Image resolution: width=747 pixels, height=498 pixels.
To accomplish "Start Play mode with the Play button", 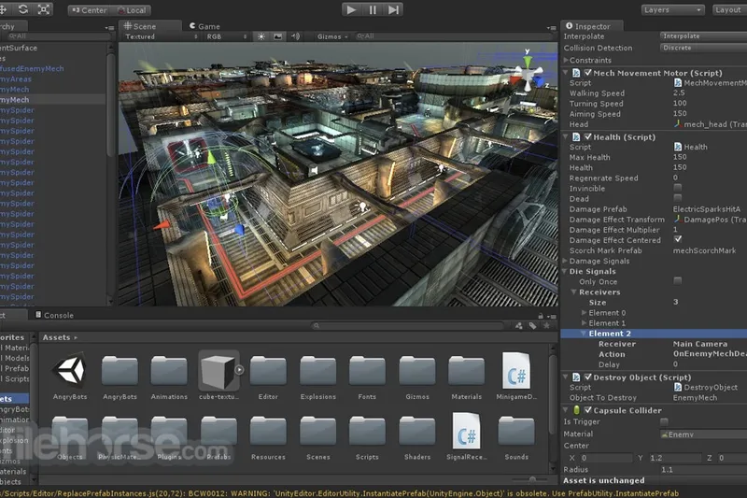I will (351, 9).
